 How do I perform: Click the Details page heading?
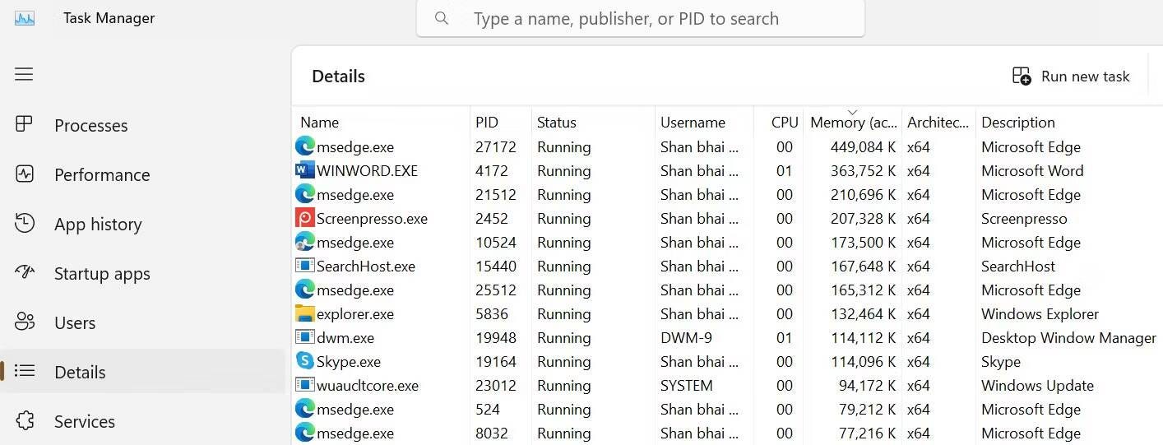pyautogui.click(x=338, y=76)
